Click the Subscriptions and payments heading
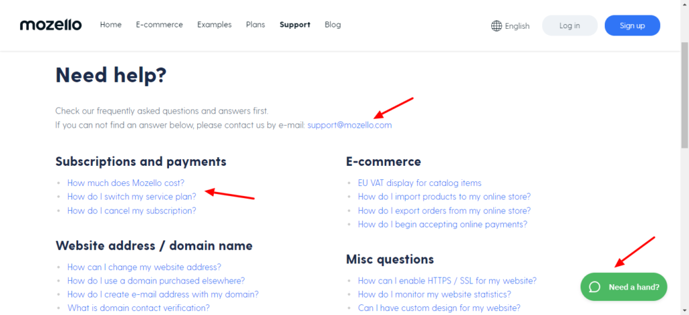This screenshot has width=689, height=315. 141,161
